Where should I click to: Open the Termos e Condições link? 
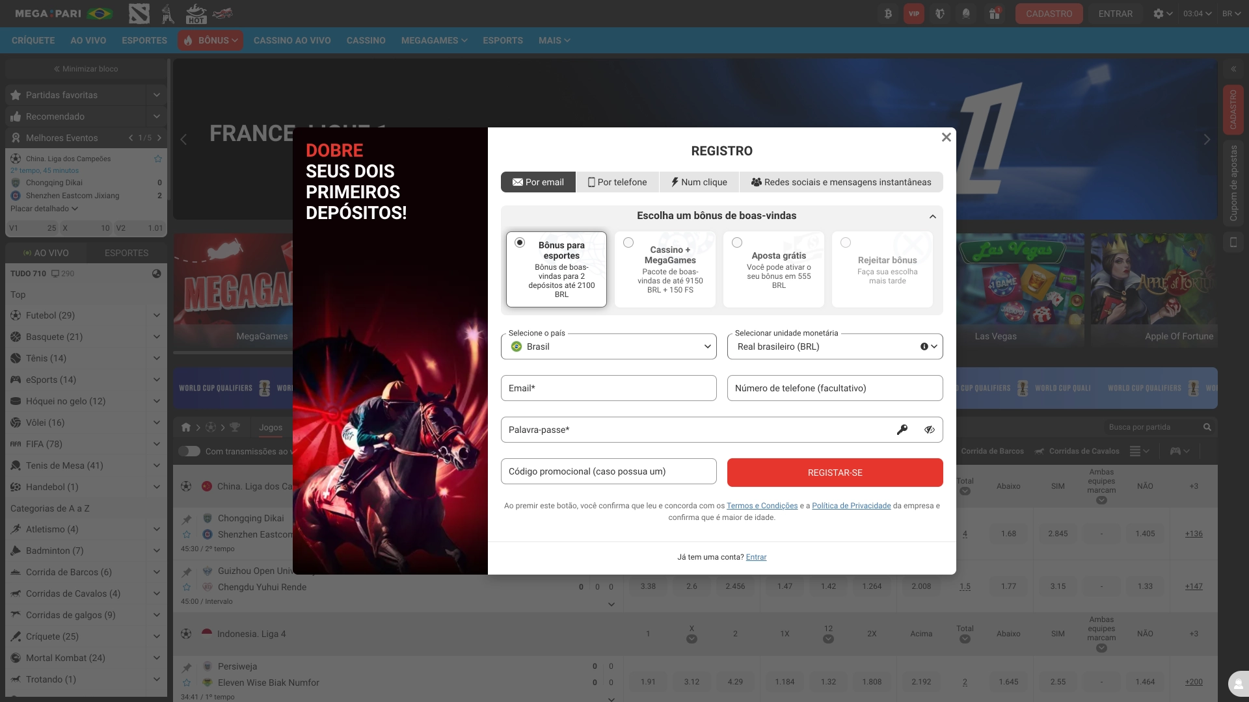click(762, 505)
